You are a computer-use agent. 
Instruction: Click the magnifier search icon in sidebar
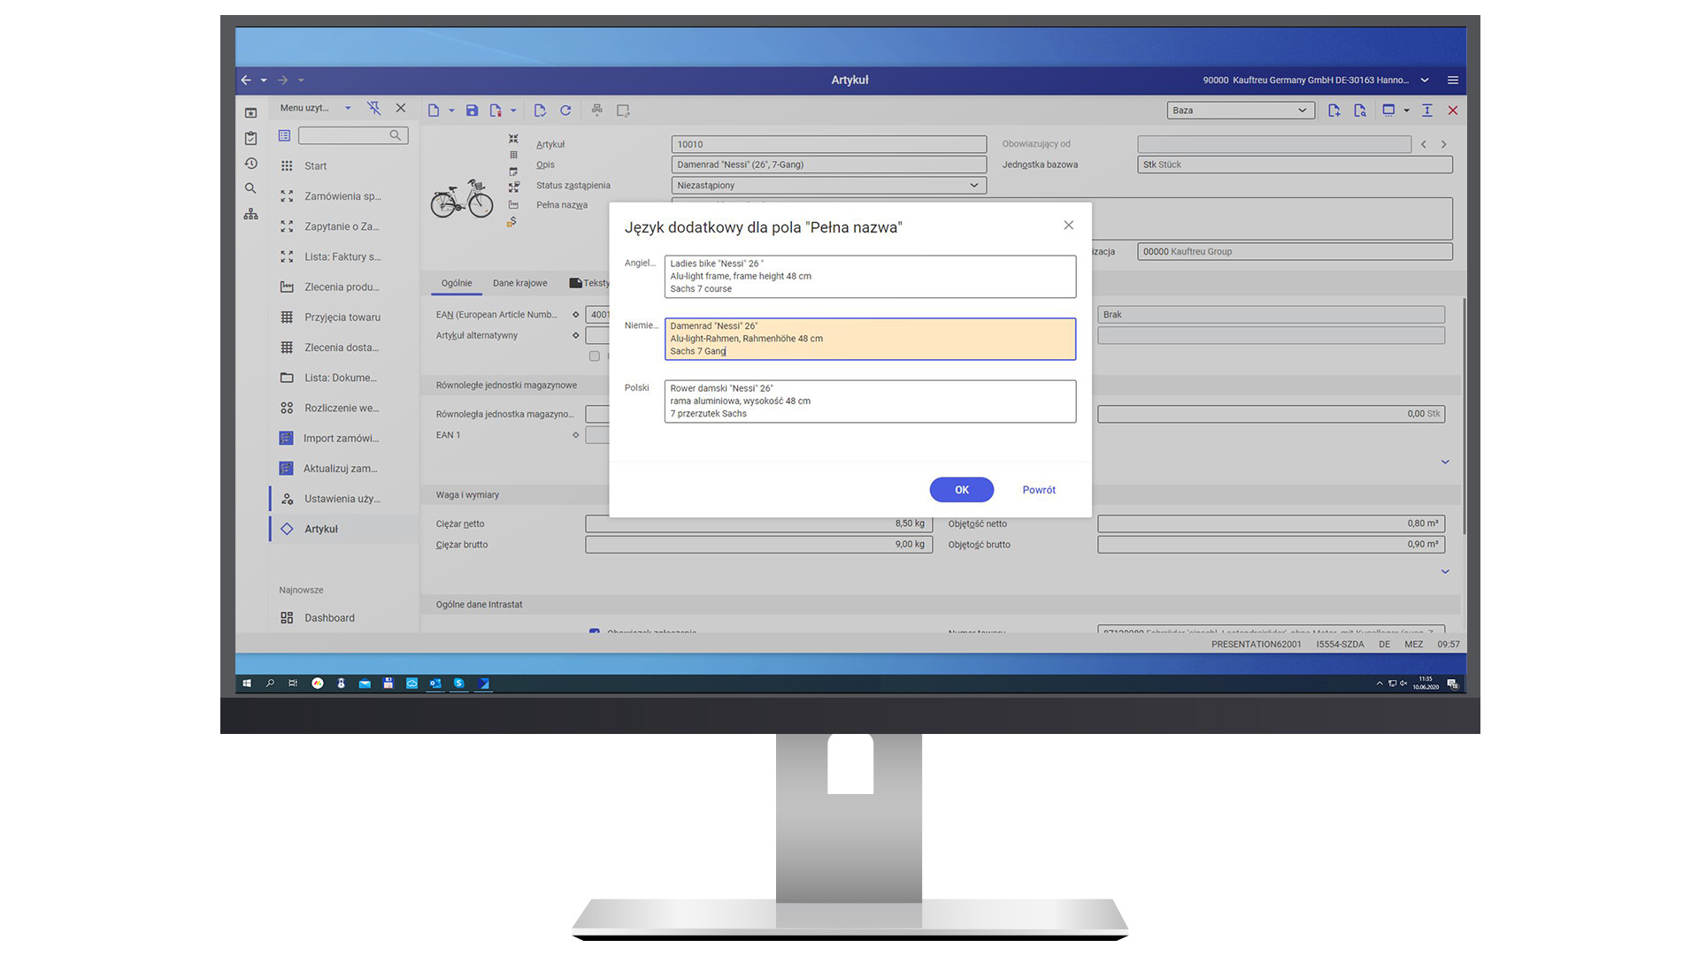click(250, 188)
